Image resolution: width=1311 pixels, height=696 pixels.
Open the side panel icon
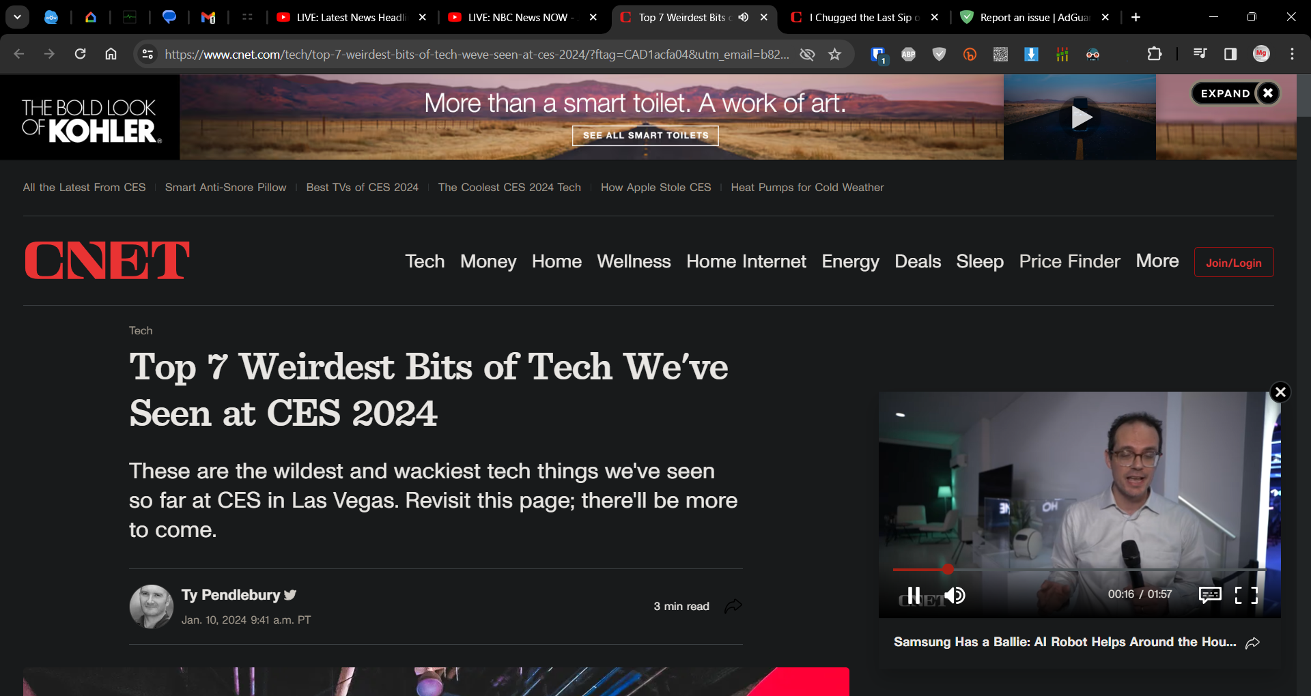point(1230,54)
